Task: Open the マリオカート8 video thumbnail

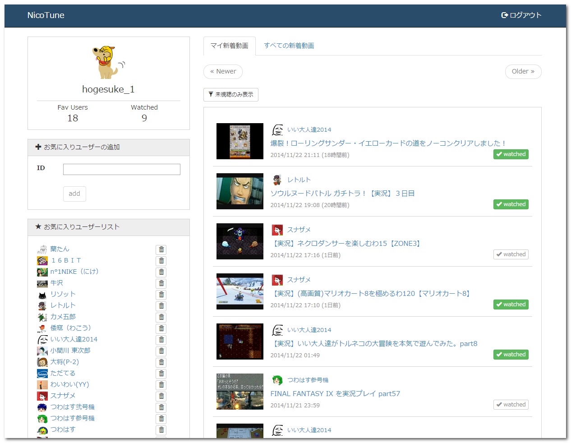Action: pyautogui.click(x=239, y=291)
